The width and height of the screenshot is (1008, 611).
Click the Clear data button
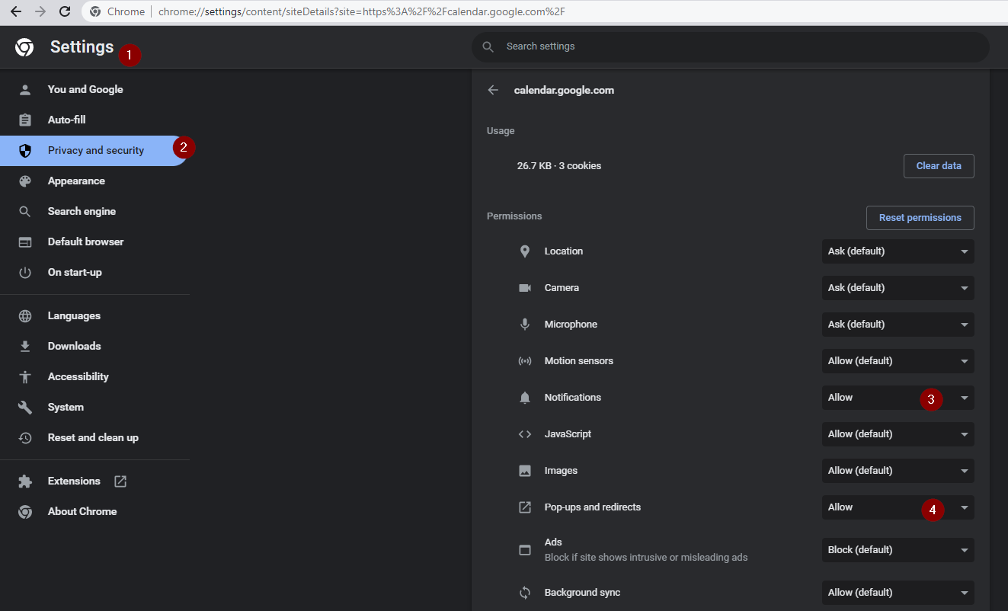click(939, 165)
